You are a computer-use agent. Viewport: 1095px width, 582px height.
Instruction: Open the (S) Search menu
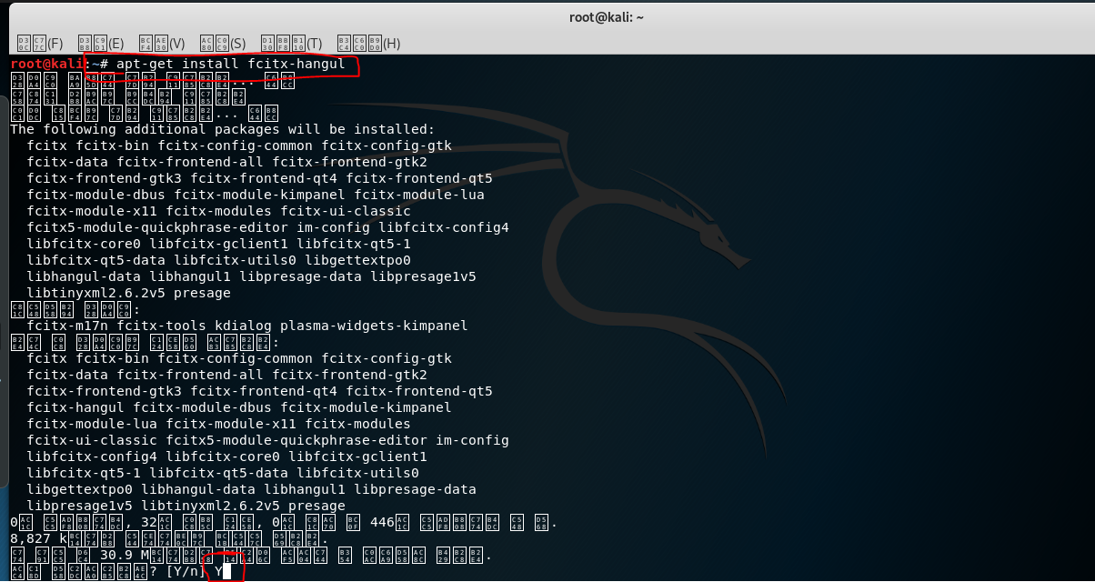(x=223, y=43)
